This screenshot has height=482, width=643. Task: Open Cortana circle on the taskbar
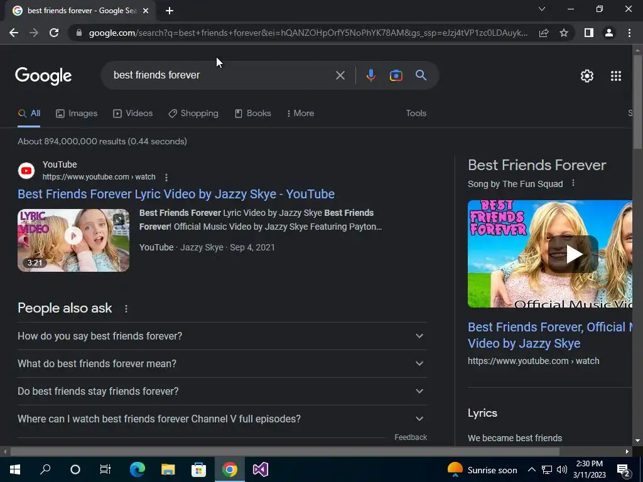click(75, 469)
